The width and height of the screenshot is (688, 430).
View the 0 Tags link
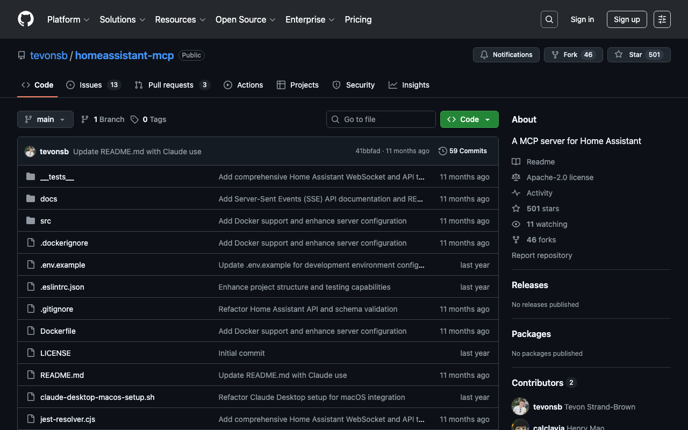pos(148,119)
